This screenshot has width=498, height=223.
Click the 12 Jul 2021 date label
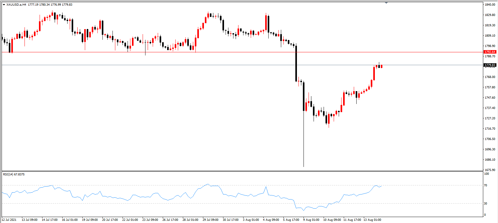[9, 220]
